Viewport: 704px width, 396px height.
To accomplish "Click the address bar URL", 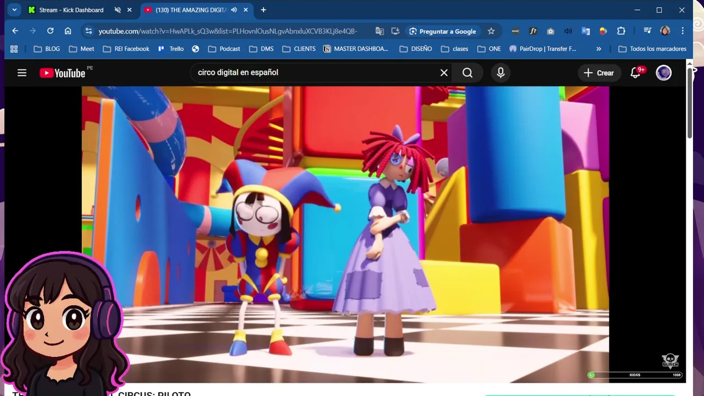I will 228,31.
